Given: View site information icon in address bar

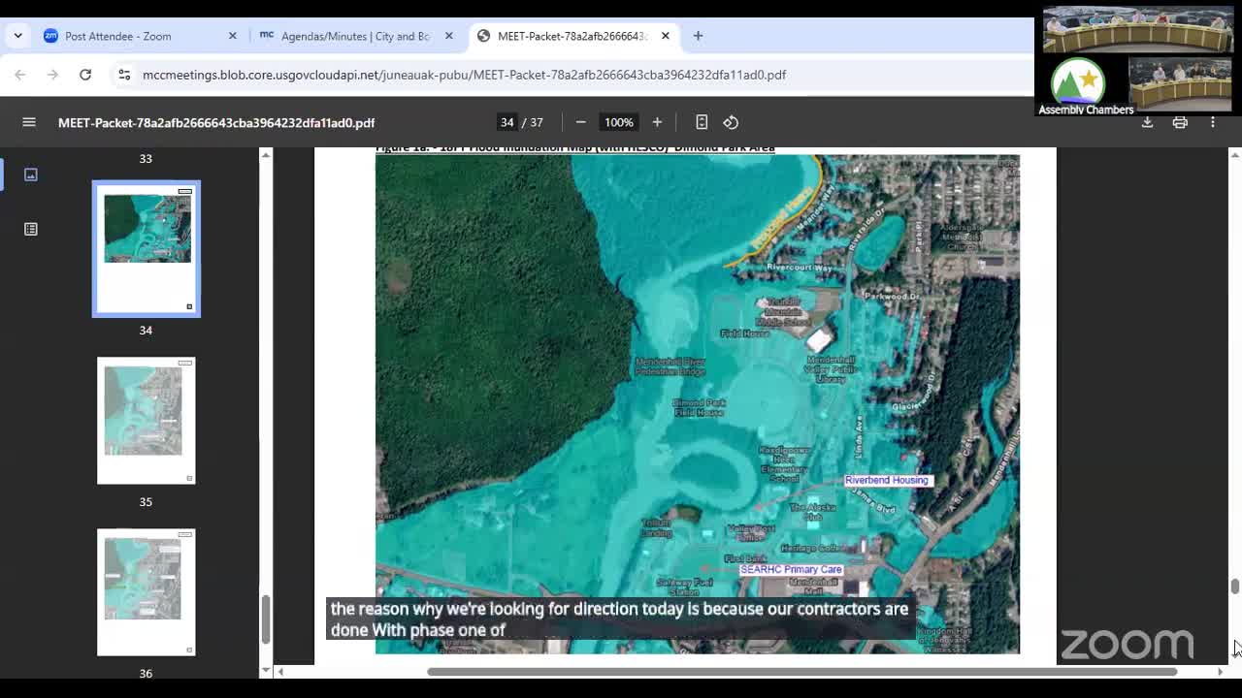Looking at the screenshot, I should [x=124, y=75].
